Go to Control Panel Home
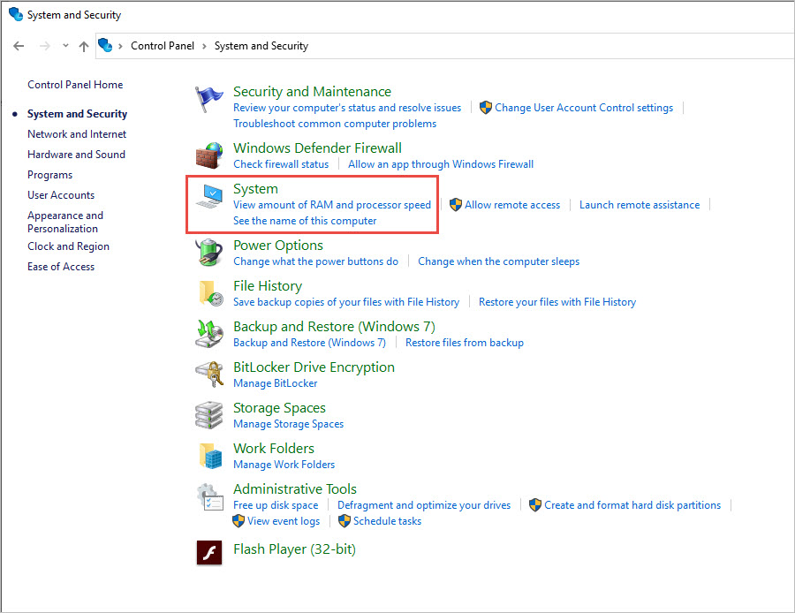Image resolution: width=795 pixels, height=613 pixels. (x=75, y=85)
